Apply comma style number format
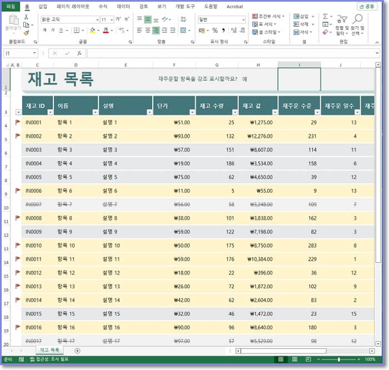The image size is (389, 370). click(x=223, y=31)
